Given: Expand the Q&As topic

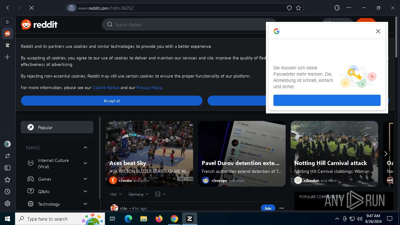Looking at the screenshot, I should 85,191.
